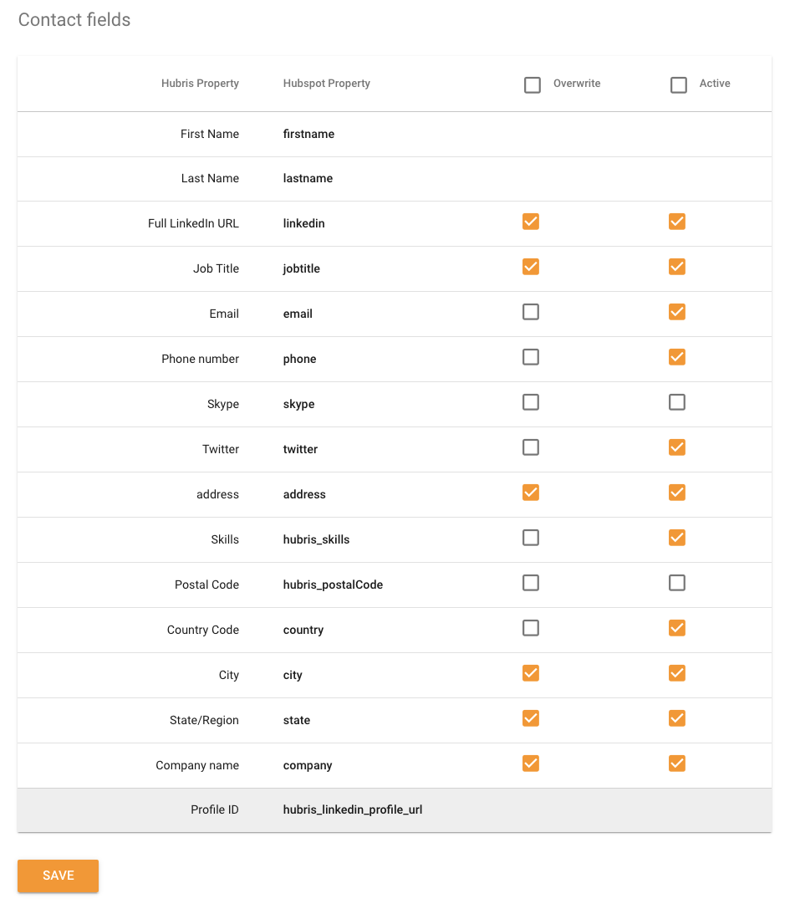Enable Active for Postal Code row
790x909 pixels.
(x=677, y=583)
